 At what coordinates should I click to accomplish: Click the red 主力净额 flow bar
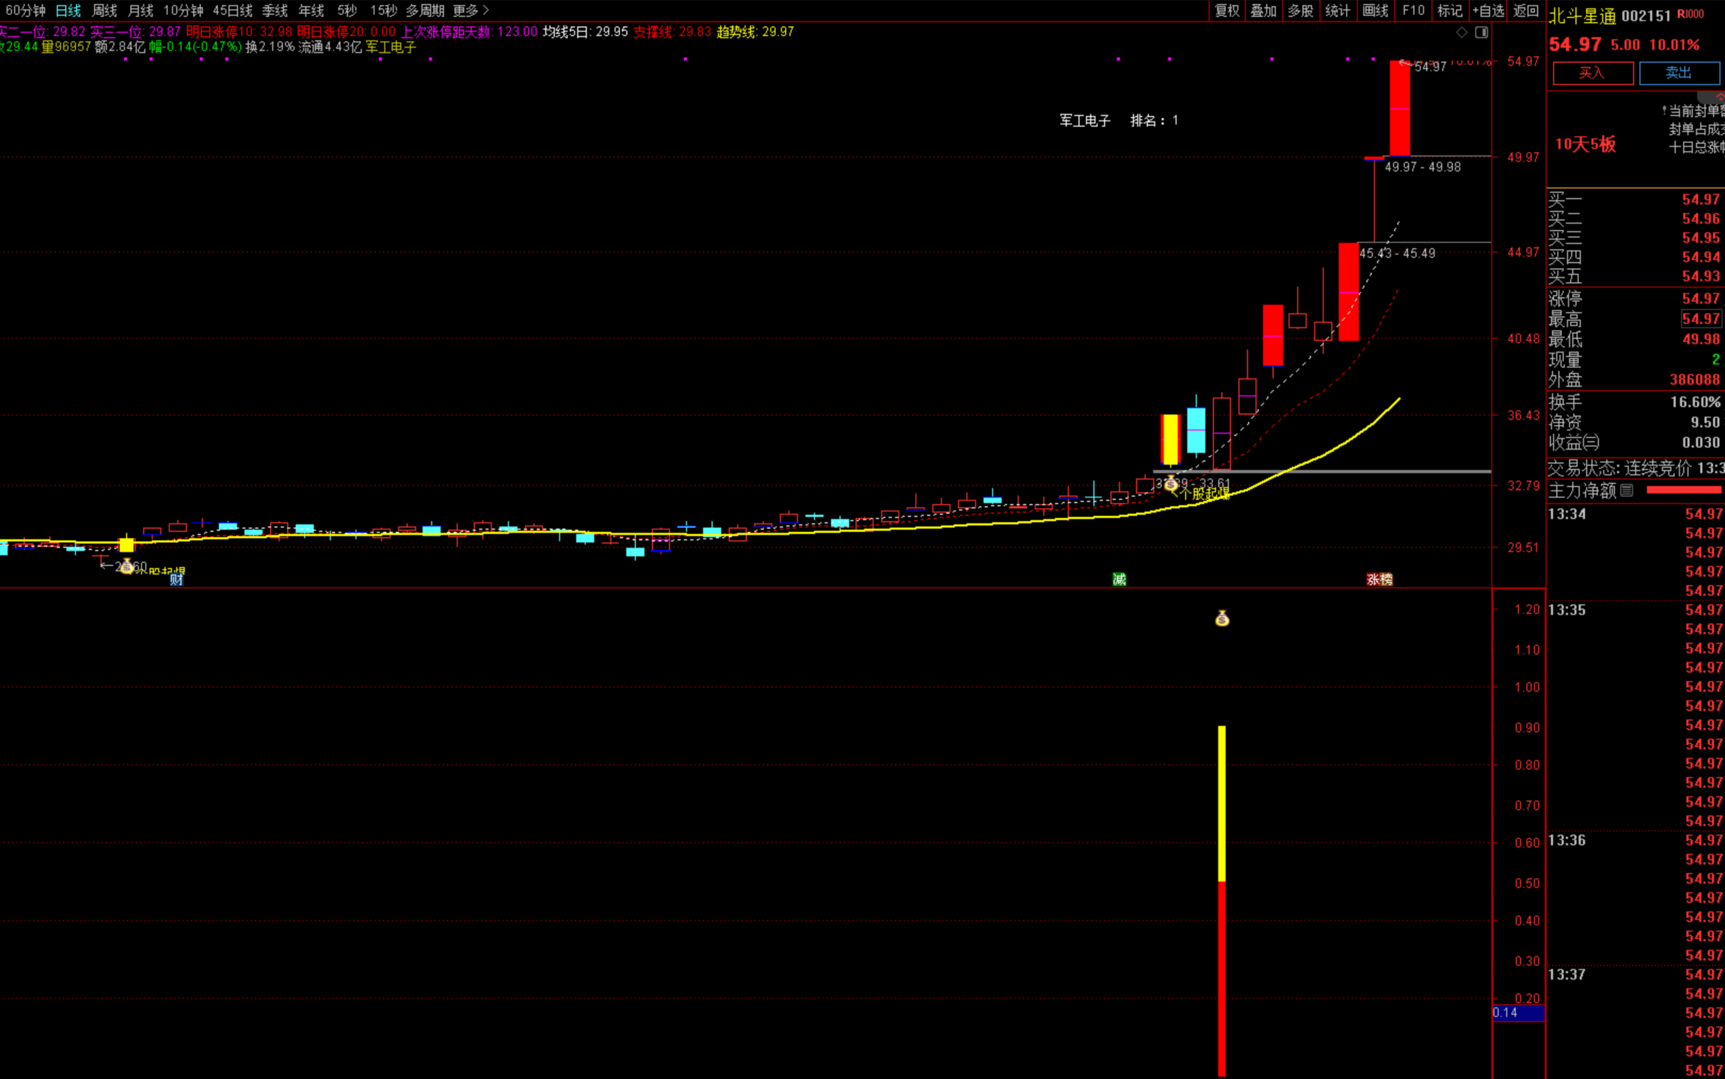pos(1684,490)
